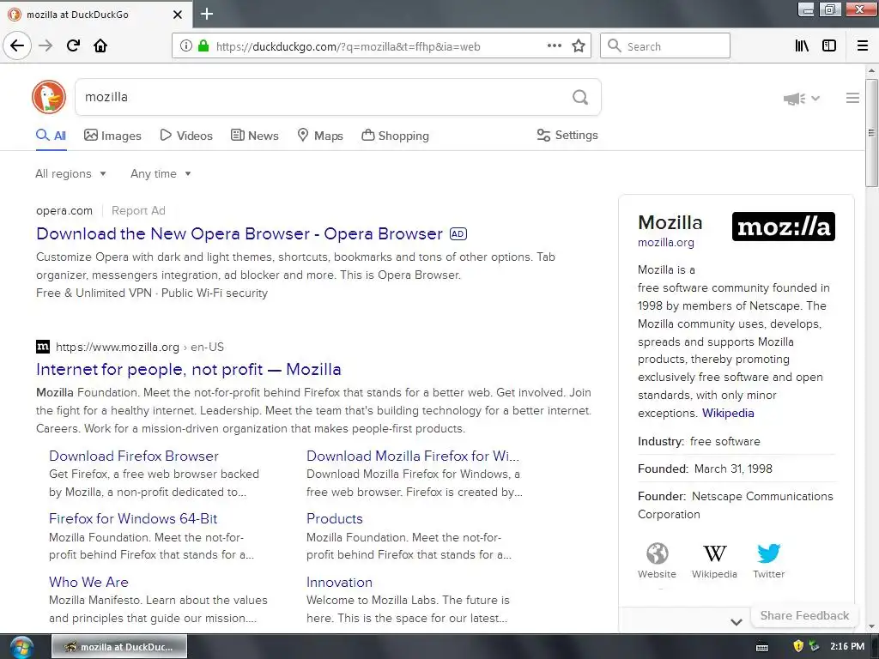The height and width of the screenshot is (659, 879).
Task: Click the AD badge next to Opera result
Action: point(458,234)
